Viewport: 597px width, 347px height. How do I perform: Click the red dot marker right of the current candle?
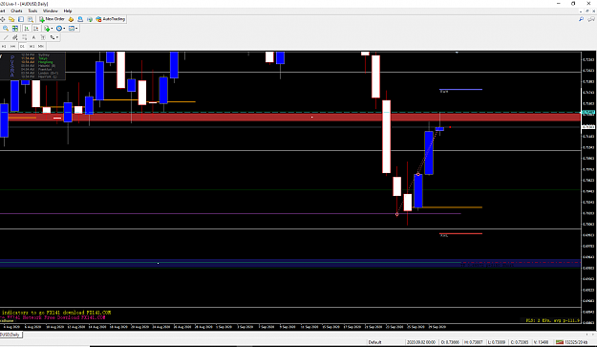[x=450, y=127]
